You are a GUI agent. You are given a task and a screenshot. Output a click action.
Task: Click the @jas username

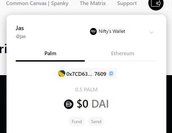[x=21, y=37]
